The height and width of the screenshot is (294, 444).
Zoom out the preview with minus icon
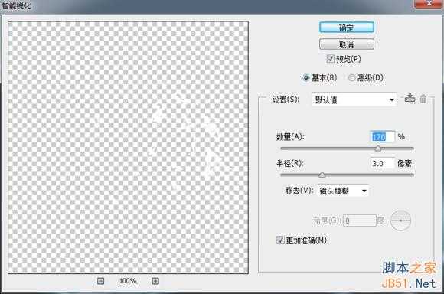pos(100,281)
